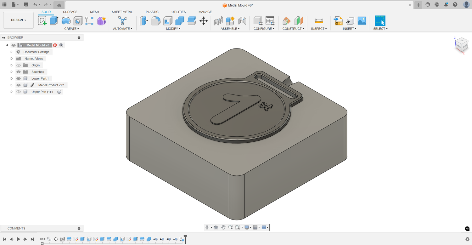The image size is (472, 245).
Task: Select the Measure tool
Action: [x=319, y=21]
